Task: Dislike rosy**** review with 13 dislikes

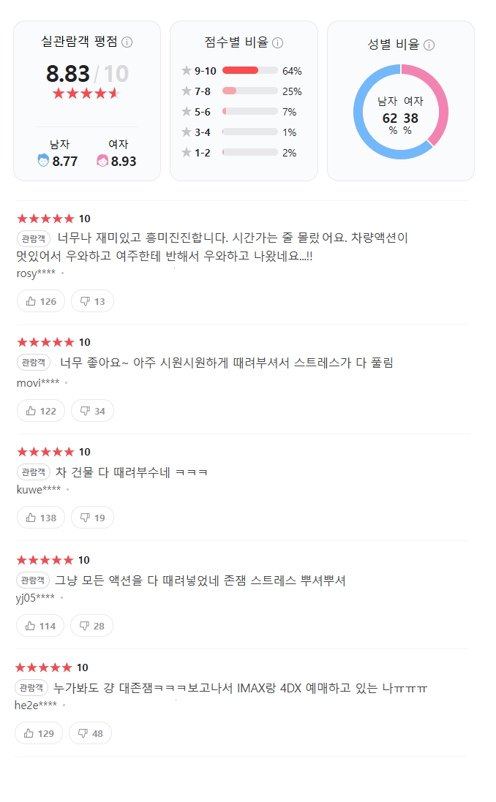Action: (x=92, y=301)
